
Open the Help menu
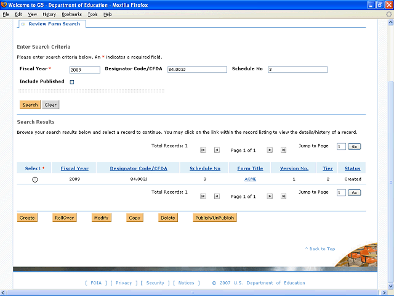(108, 14)
